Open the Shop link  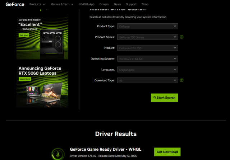click(145, 4)
